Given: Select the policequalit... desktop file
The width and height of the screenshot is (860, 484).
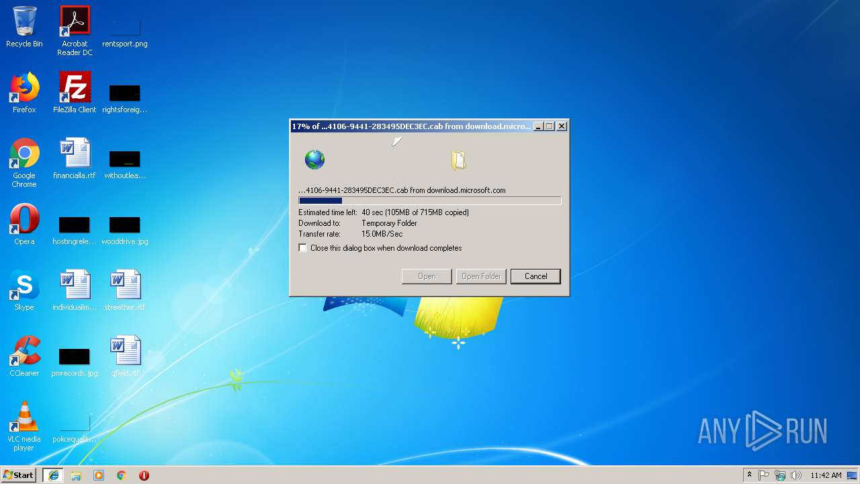Looking at the screenshot, I should click(x=75, y=427).
